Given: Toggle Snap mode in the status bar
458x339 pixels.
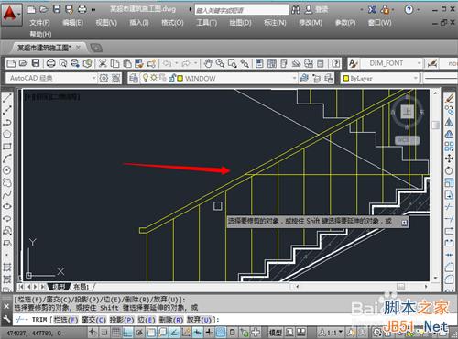Looking at the screenshot, I should point(104,332).
